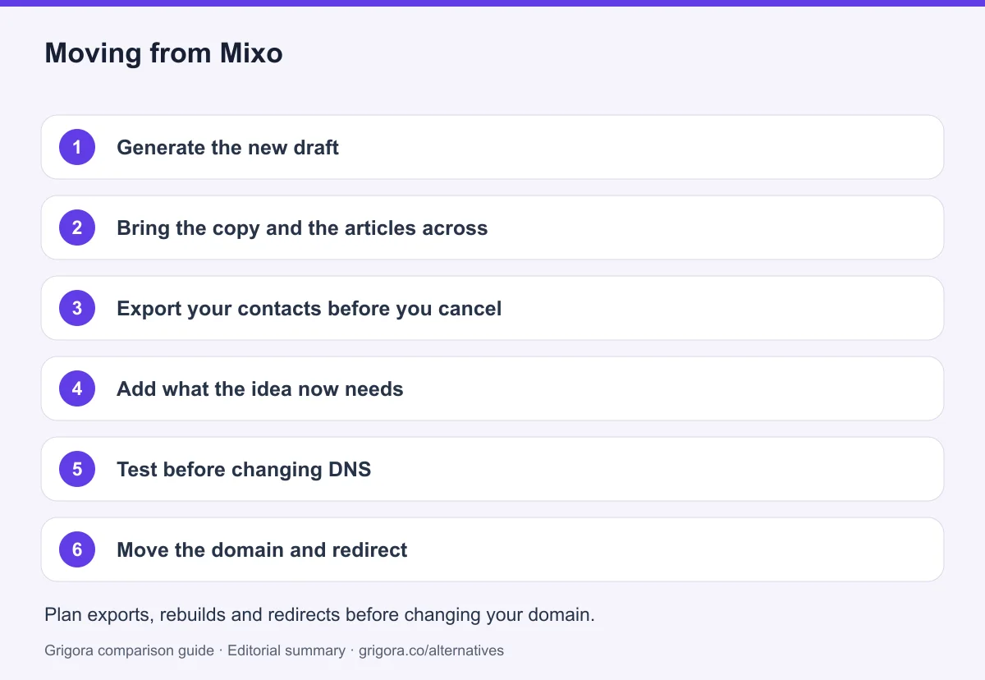This screenshot has width=985, height=680.
Task: Click "Add what the idea now needs"
Action: click(259, 388)
